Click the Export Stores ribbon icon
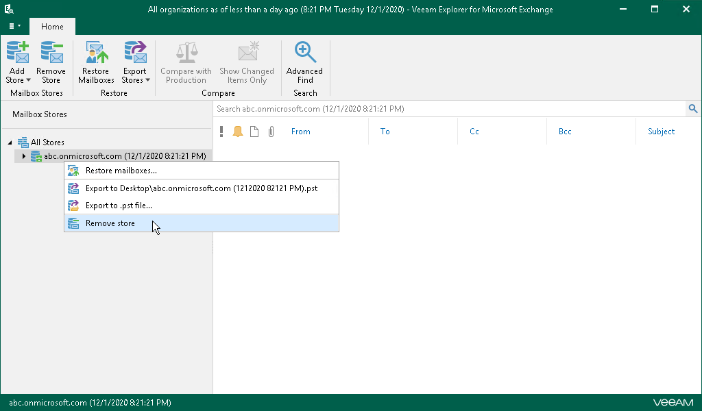Screen dimensions: 702x411 [x=135, y=52]
